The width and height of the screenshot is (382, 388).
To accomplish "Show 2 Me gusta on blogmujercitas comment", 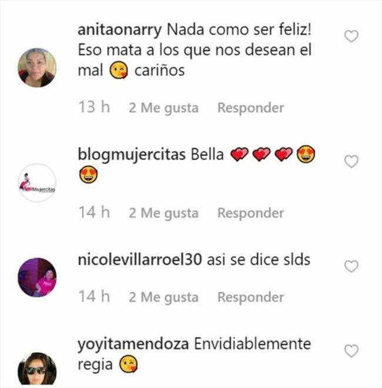I will [163, 213].
